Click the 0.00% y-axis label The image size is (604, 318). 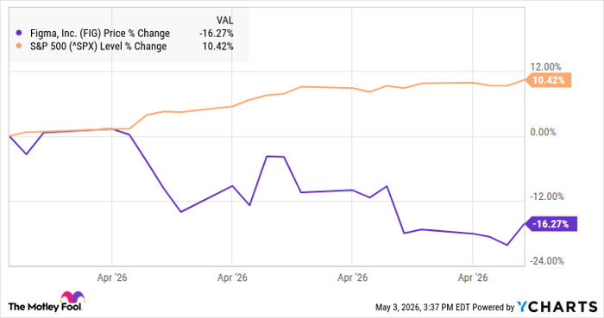coord(543,132)
